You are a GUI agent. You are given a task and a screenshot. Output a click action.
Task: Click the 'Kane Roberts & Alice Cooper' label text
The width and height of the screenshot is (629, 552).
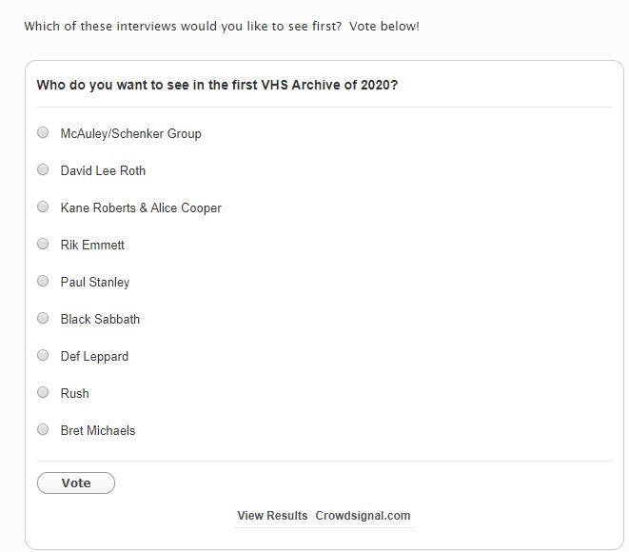(x=141, y=208)
